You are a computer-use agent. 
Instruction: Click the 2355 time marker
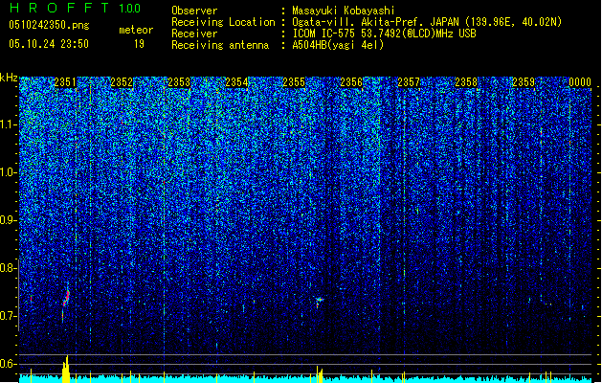(294, 82)
